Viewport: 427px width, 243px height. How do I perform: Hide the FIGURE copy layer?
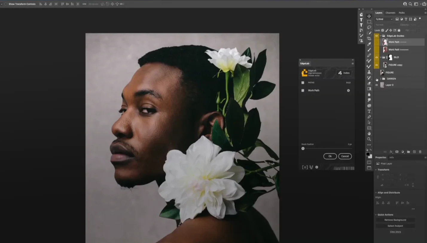[376, 65]
